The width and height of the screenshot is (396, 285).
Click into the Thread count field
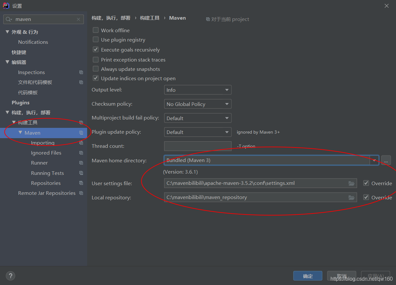pos(198,146)
